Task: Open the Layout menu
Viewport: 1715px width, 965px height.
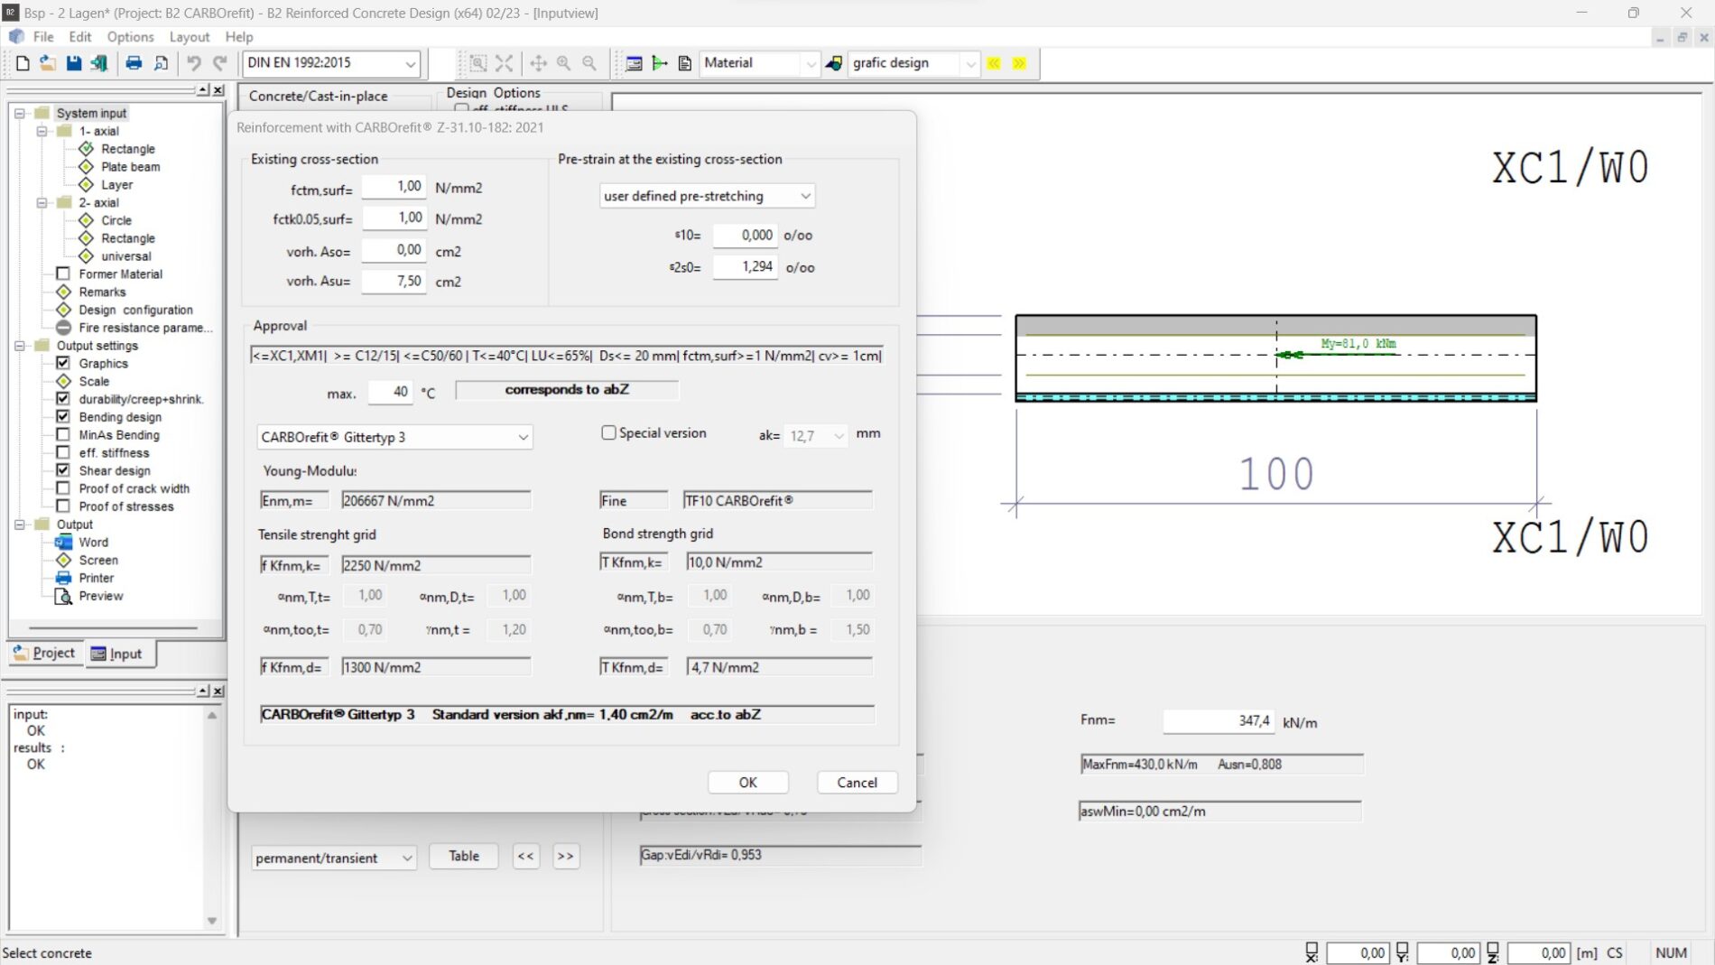Action: (x=190, y=37)
